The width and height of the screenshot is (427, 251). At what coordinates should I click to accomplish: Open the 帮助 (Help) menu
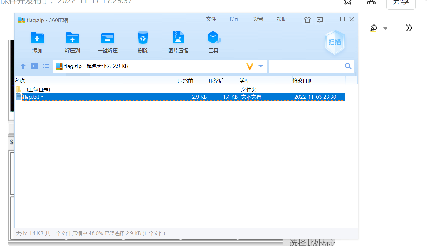[x=281, y=19]
